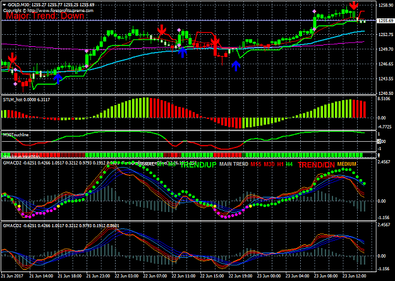Click the 1243.55 price axis label
This screenshot has height=281, width=395.
click(x=385, y=79)
